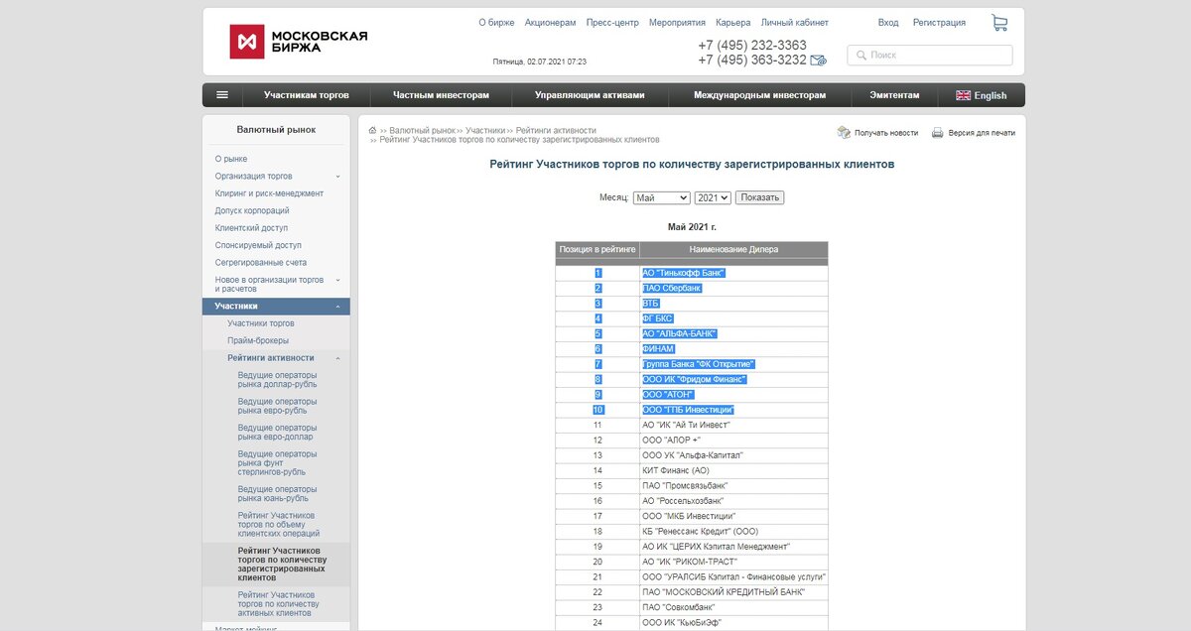Click Участники breadcrumb link
The width and height of the screenshot is (1191, 631).
(x=485, y=130)
